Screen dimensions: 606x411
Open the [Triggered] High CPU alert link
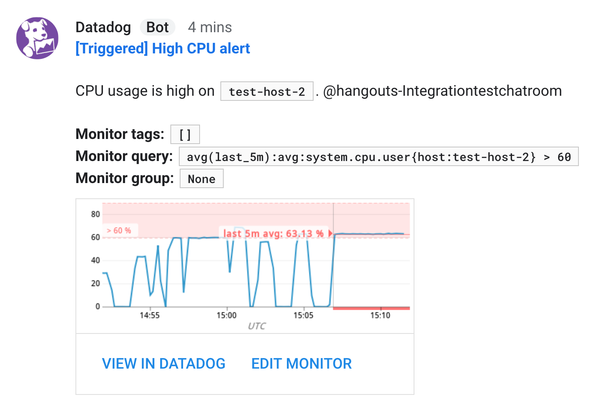coord(162,48)
